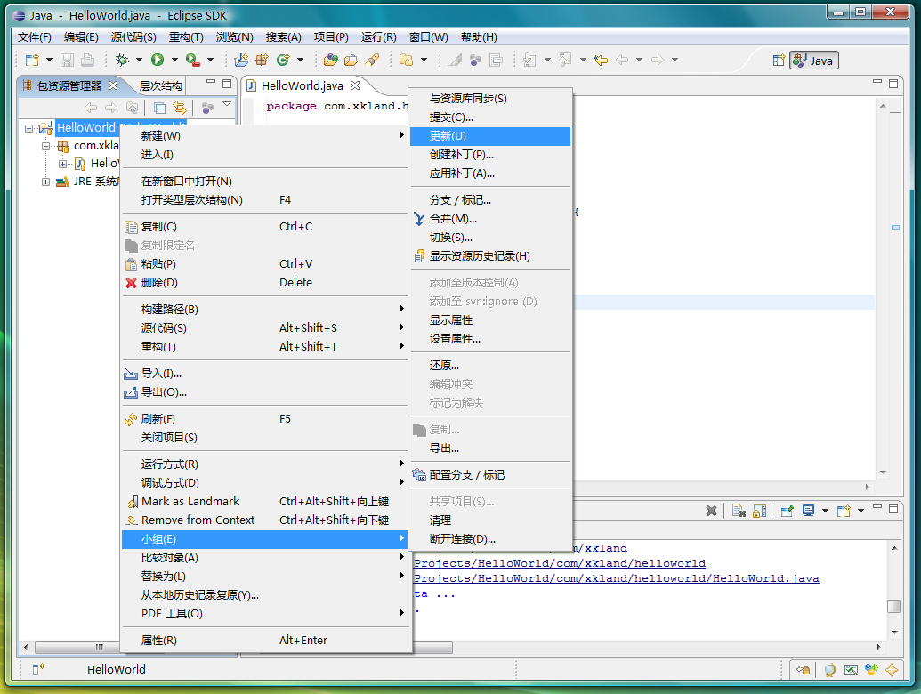Image resolution: width=921 pixels, height=694 pixels.
Task: Open package explorer view menu triangle
Action: coord(227,104)
